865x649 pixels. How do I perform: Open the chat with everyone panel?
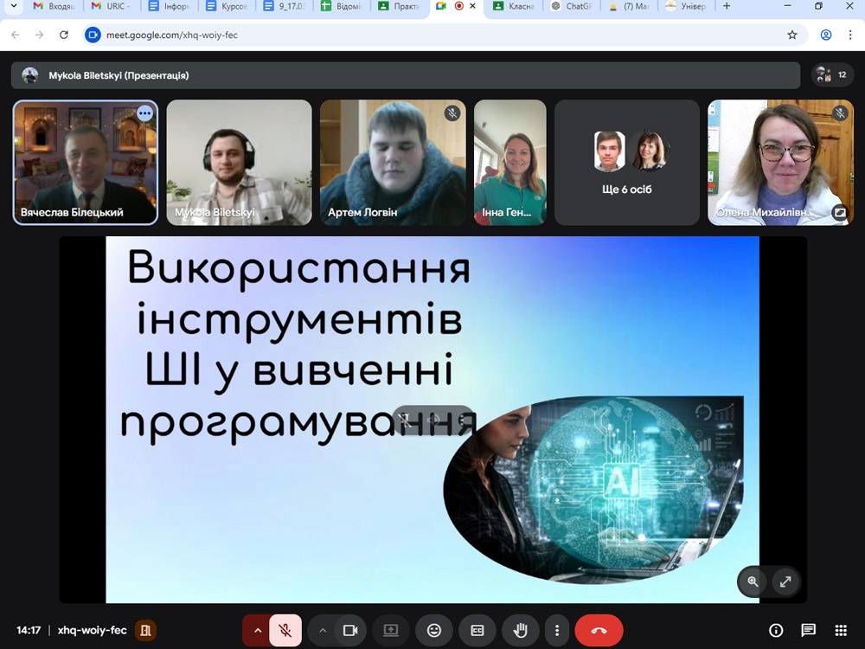[808, 631]
